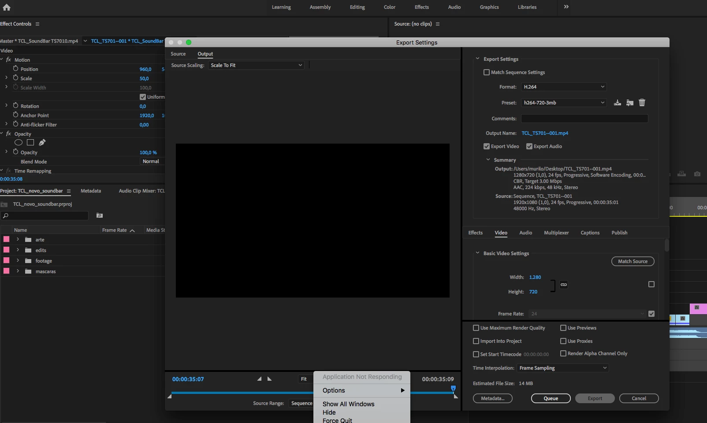707x423 pixels.
Task: Enable Match Sequence Settings checkbox
Action: tap(487, 72)
